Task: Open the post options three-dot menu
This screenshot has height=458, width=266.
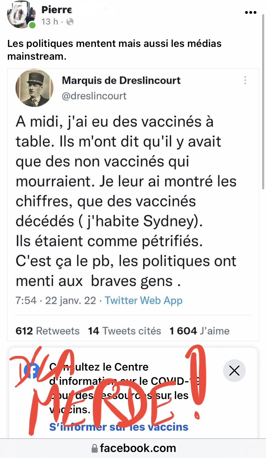Action: pyautogui.click(x=251, y=12)
